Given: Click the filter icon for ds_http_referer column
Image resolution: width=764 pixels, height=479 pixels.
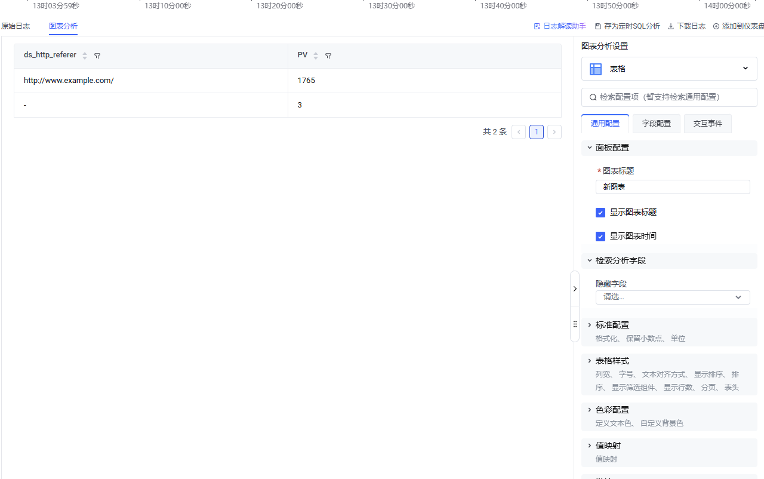Looking at the screenshot, I should [x=97, y=56].
